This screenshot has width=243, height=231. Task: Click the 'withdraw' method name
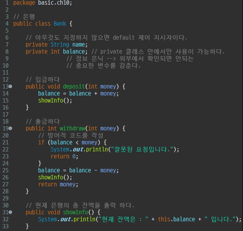(72, 129)
